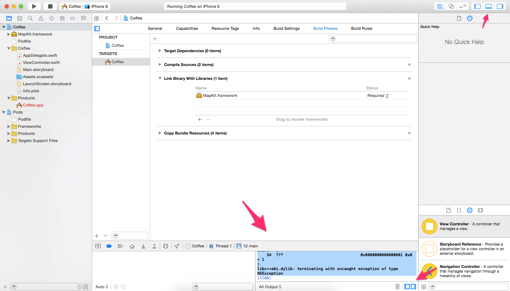510x291 pixels.
Task: Expand MapKit.framework in navigator
Action: [9, 34]
